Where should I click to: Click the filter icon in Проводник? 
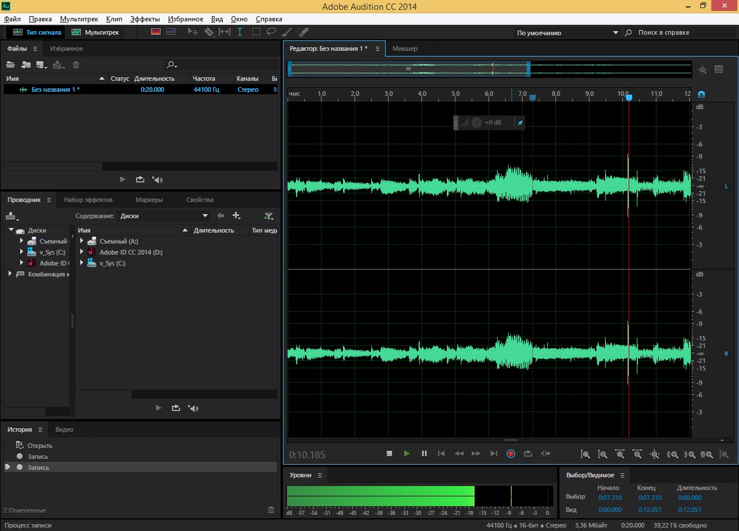tap(268, 216)
